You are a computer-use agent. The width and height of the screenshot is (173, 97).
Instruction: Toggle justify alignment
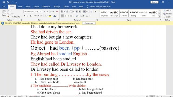click(x=71, y=16)
